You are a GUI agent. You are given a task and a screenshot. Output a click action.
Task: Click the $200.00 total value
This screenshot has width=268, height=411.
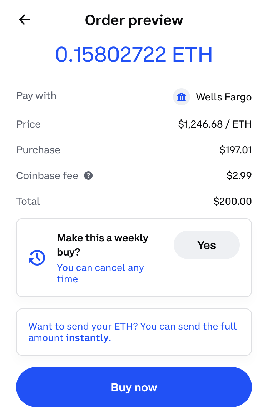click(x=232, y=201)
